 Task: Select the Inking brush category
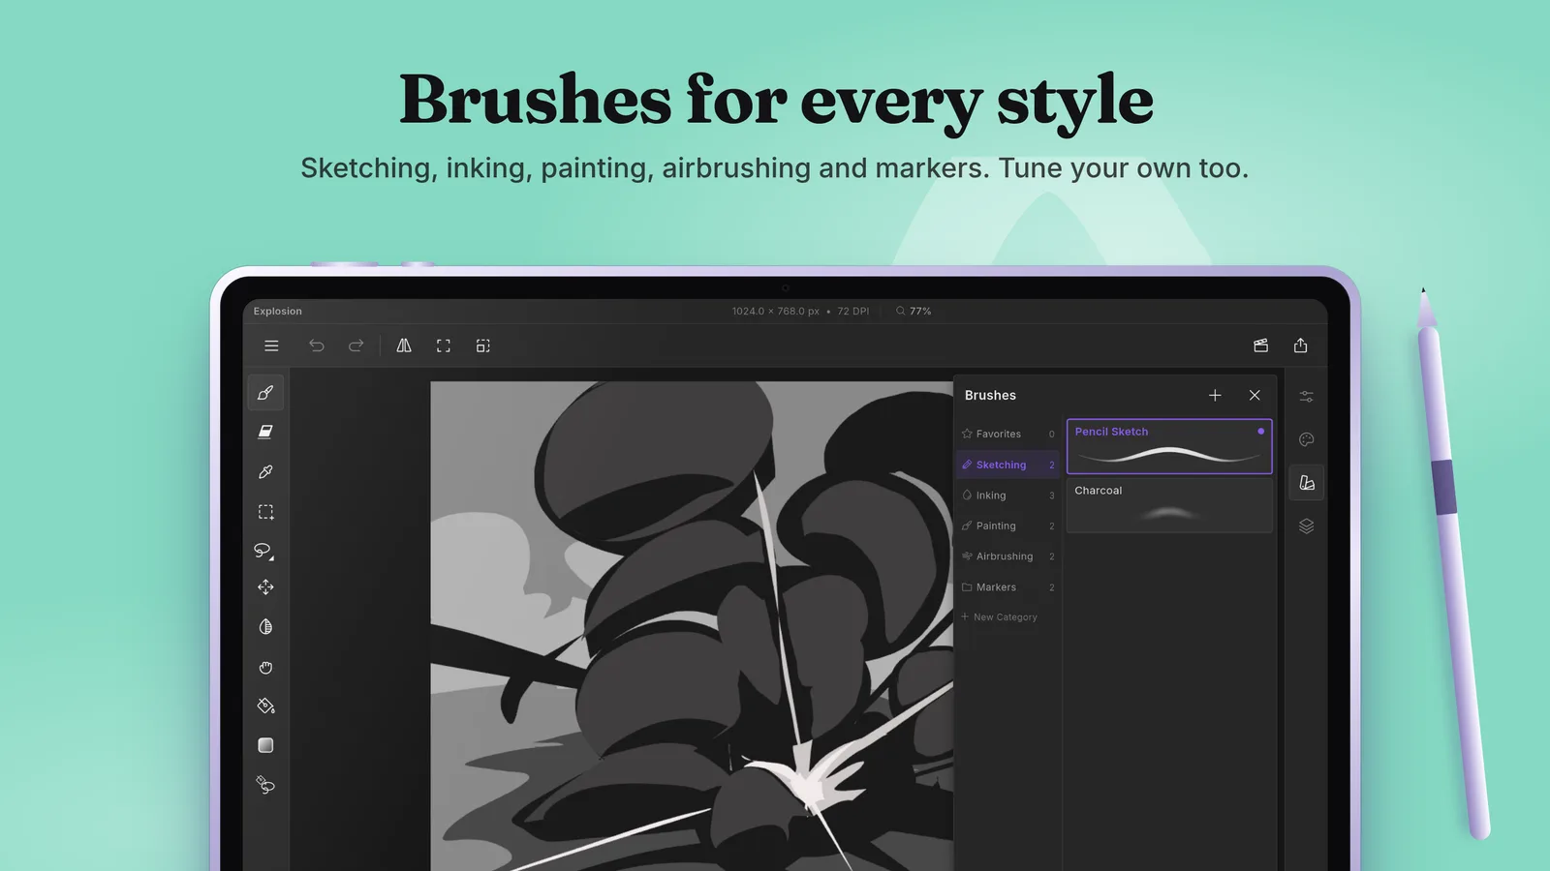click(x=1007, y=496)
